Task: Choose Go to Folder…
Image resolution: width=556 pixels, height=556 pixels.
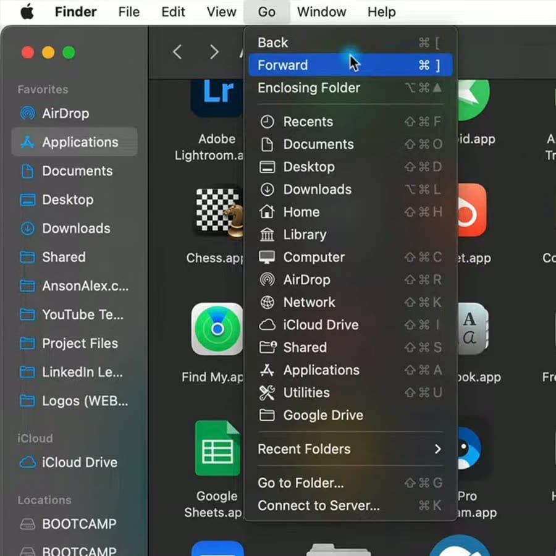Action: tap(350, 482)
